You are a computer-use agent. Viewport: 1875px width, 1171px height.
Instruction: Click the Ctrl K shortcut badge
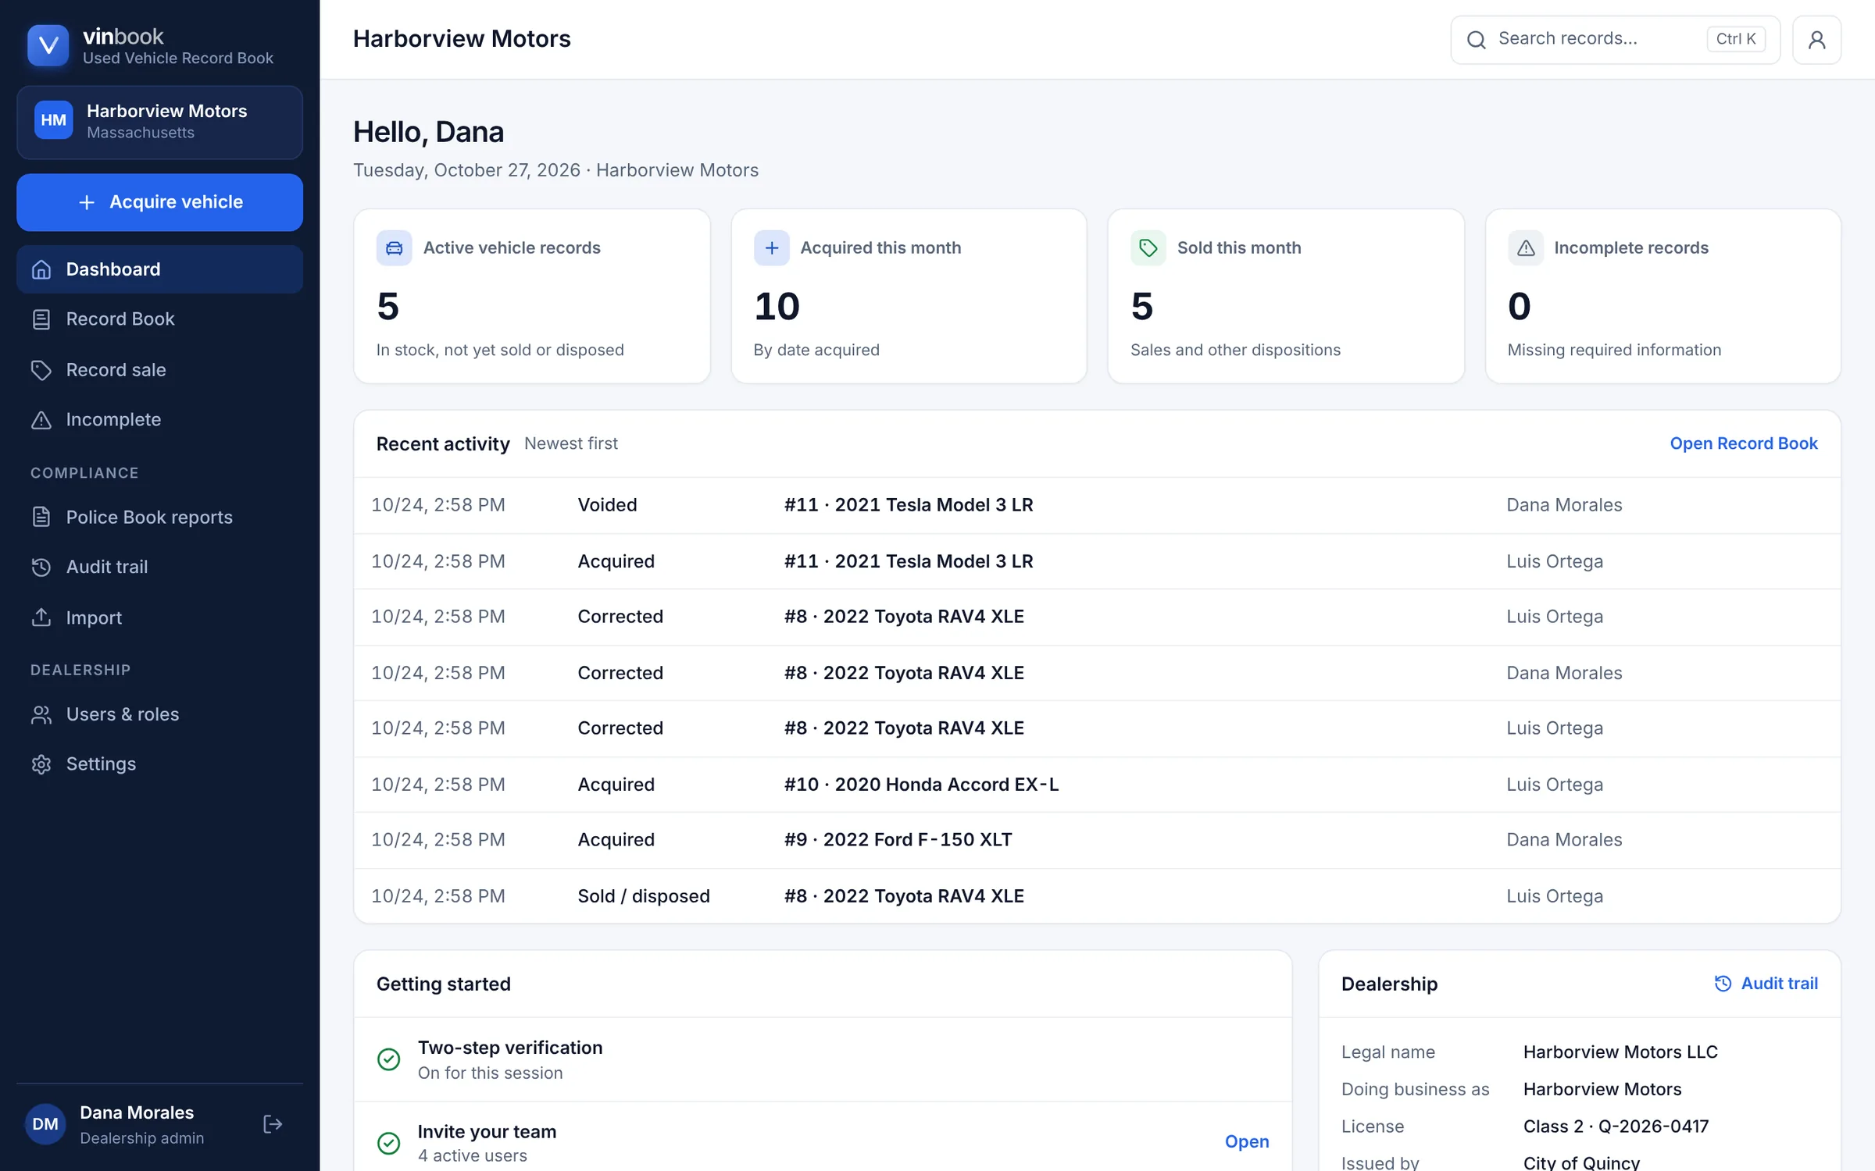[x=1736, y=39]
